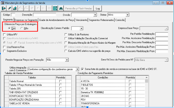Screen dimensions: 174x108
Task: Click the binoculars search icon
Action: pos(61,8)
